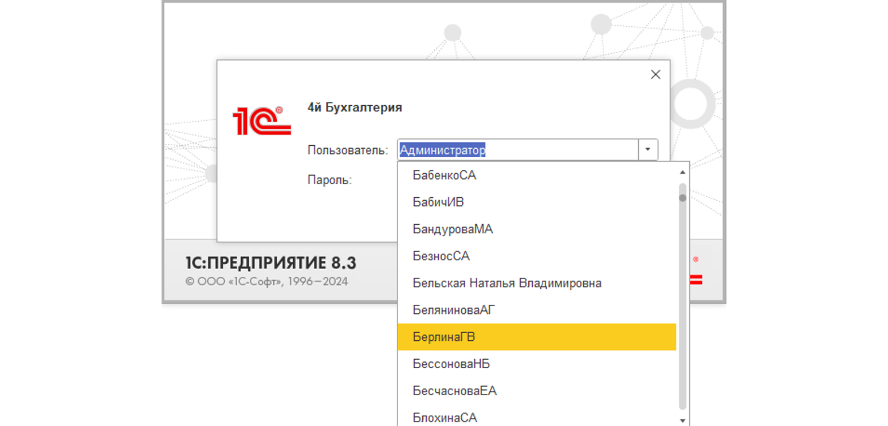Click the 1С:ПРЕДПРИЯТИЕ 8.3 banner text
This screenshot has width=888, height=426.
270,263
